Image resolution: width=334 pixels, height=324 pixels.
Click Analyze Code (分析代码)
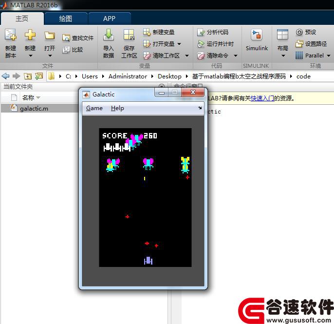click(213, 32)
